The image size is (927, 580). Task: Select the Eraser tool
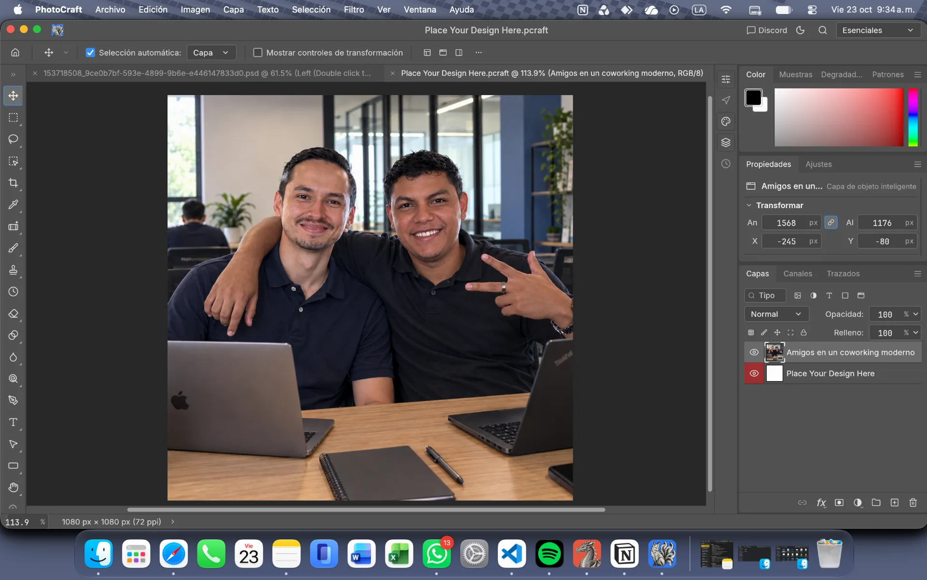14,313
